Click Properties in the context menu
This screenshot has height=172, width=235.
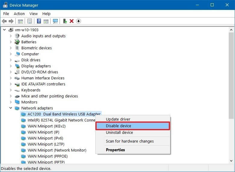pos(115,150)
